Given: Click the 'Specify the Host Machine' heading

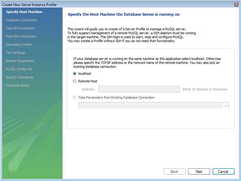Looking at the screenshot, I should pos(124,14).
